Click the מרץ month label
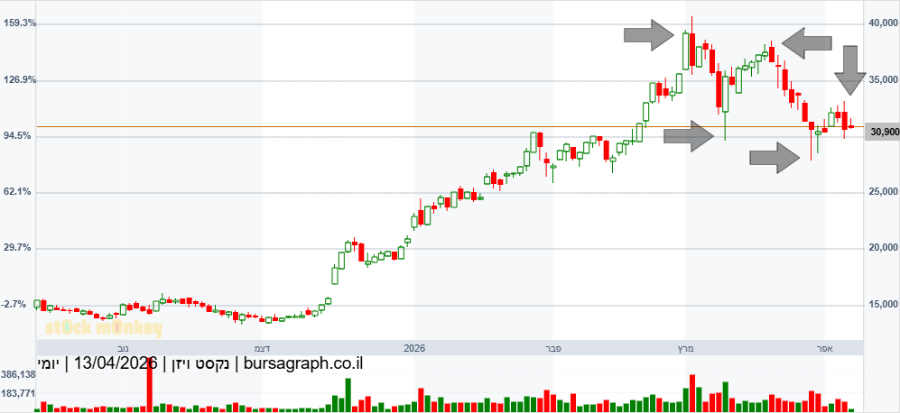This screenshot has height=413, width=900. click(686, 348)
